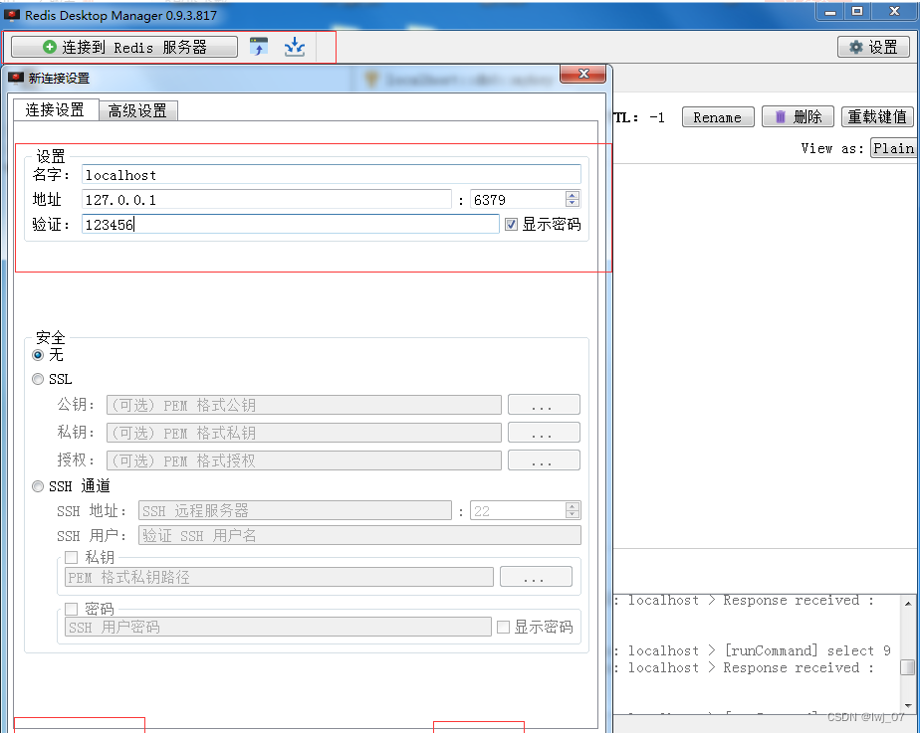Viewport: 920px width, 733px height.
Task: Click the address field containing 127.0.0.1
Action: (267, 200)
